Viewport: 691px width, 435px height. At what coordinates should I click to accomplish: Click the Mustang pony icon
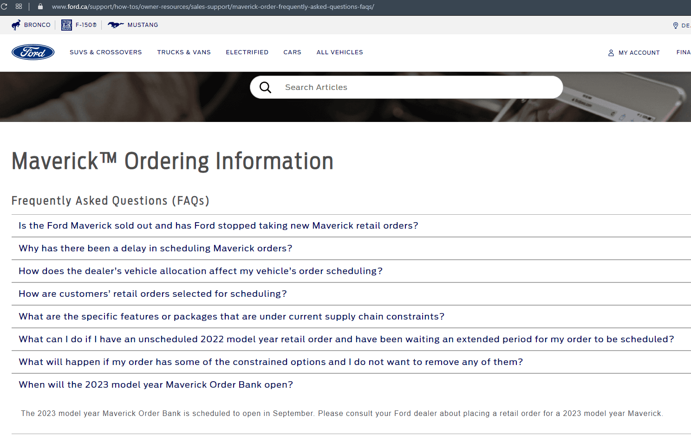tap(116, 25)
